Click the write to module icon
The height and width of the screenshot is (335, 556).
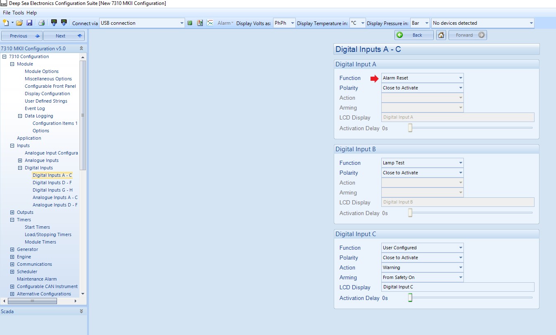coord(64,23)
